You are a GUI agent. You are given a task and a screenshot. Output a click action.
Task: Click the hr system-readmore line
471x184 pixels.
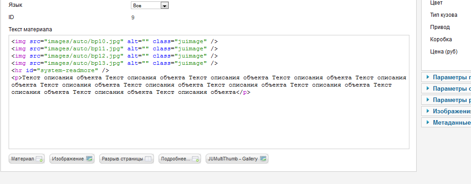(x=60, y=71)
